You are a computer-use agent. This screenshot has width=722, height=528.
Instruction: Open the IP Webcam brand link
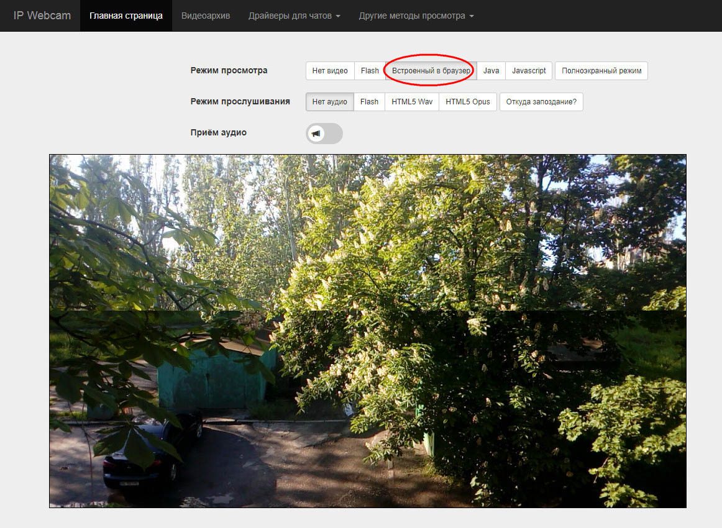tap(42, 16)
